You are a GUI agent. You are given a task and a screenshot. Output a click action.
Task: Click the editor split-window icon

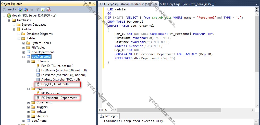[257, 10]
